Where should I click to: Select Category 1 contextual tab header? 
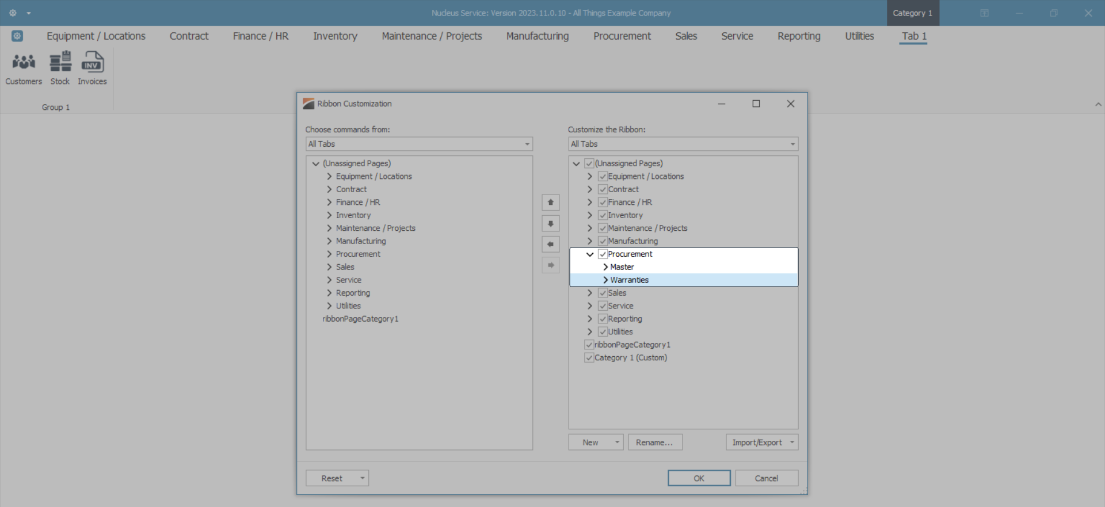(913, 13)
